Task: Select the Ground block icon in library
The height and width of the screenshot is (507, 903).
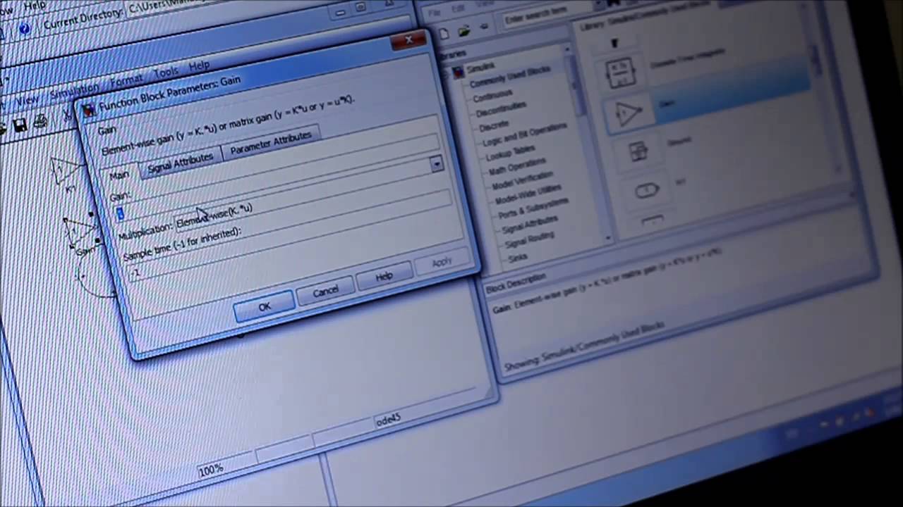Action: [638, 151]
